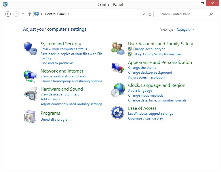This screenshot has height=172, width=221.
Task: Open the System and Security heading
Action: click(x=61, y=44)
